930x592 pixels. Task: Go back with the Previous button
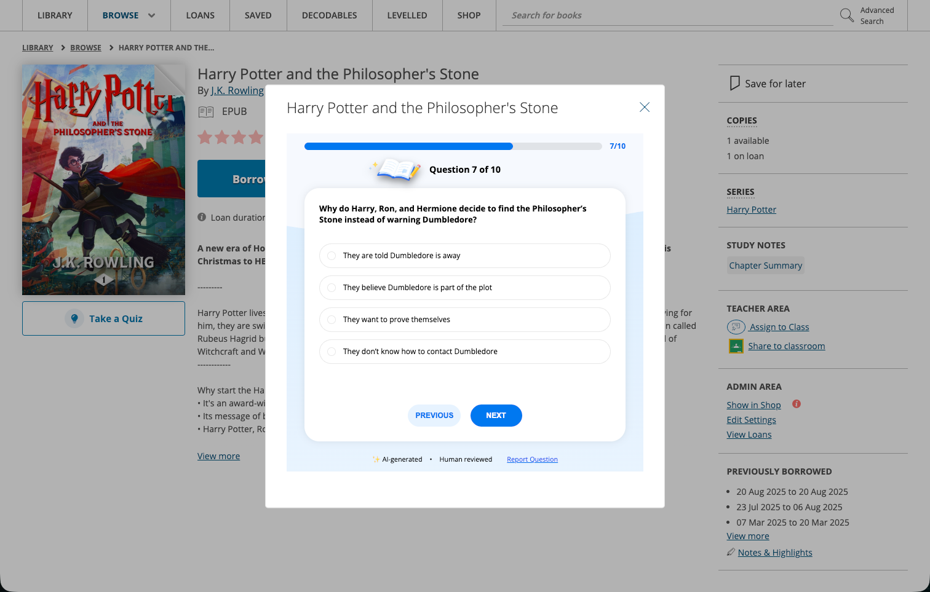pyautogui.click(x=434, y=416)
